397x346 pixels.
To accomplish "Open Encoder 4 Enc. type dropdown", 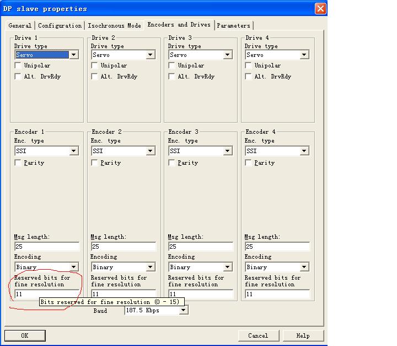I will point(277,151).
